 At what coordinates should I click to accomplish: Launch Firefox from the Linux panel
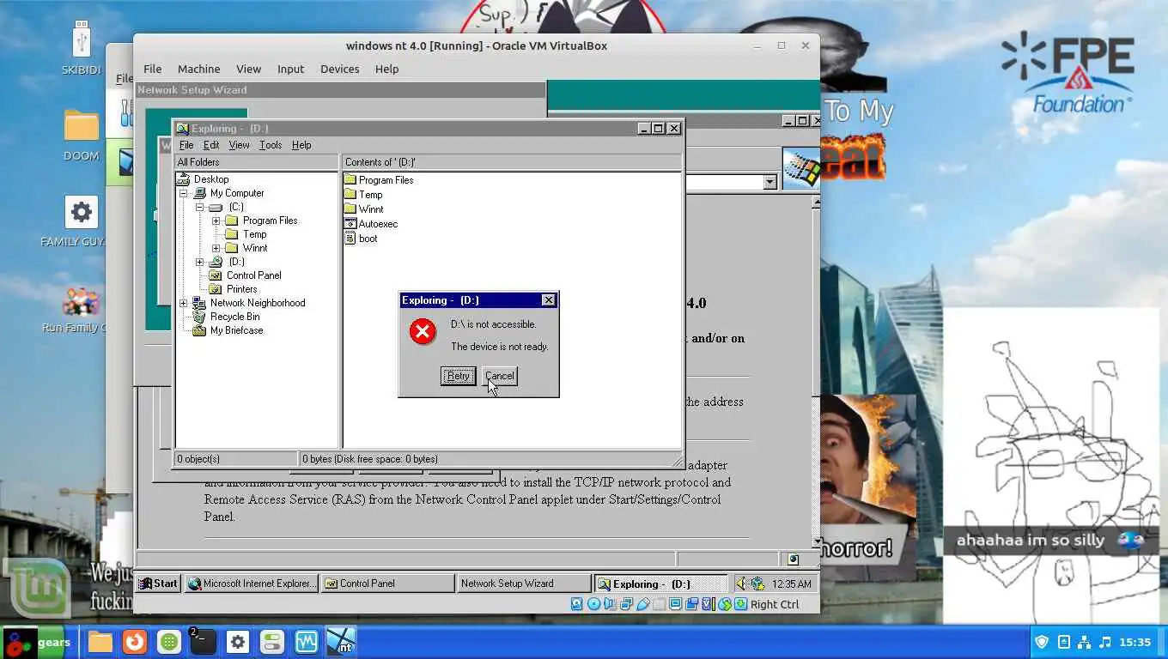click(134, 642)
